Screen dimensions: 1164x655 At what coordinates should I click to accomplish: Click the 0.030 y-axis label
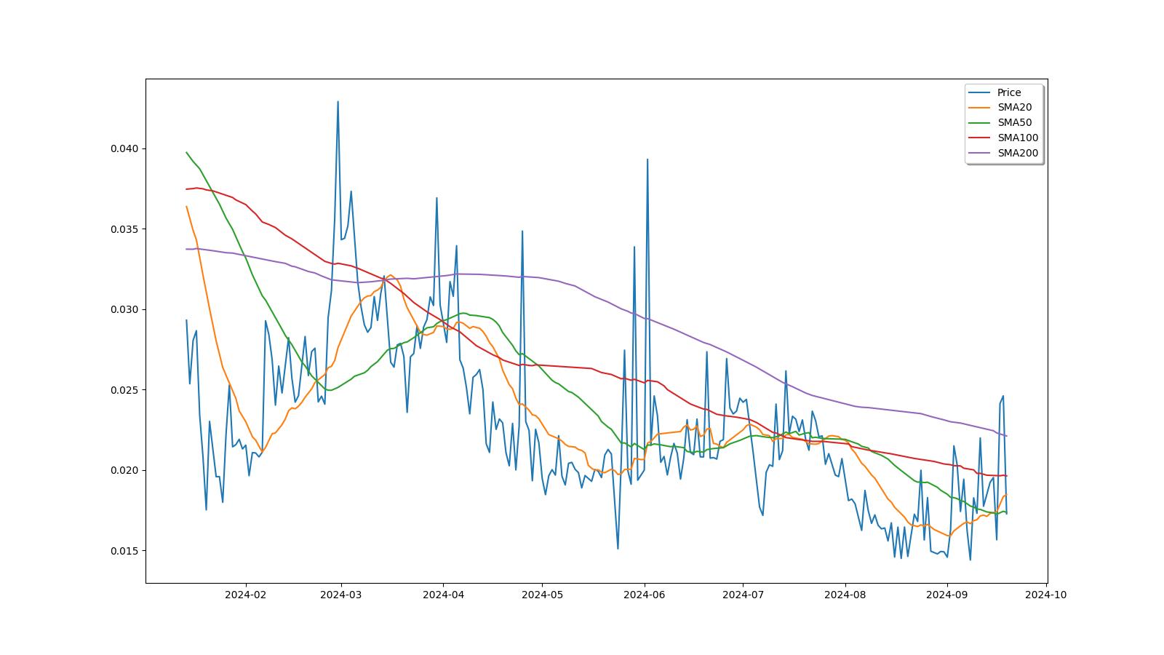tap(124, 309)
